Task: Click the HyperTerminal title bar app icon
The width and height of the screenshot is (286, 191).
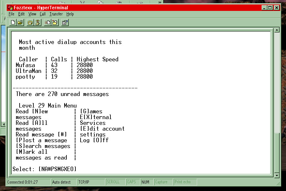Action: pyautogui.click(x=10, y=8)
